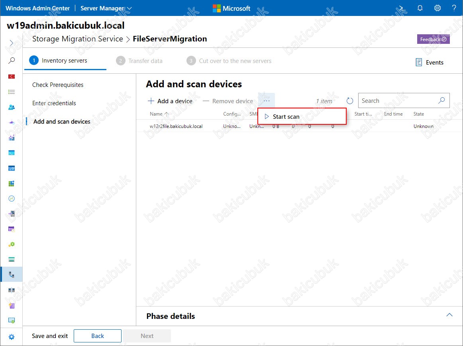
Task: Open the Events log
Action: (x=430, y=62)
